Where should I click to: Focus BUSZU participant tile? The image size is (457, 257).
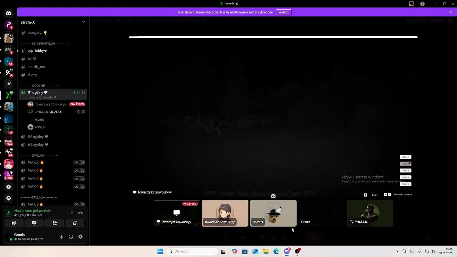click(x=370, y=213)
